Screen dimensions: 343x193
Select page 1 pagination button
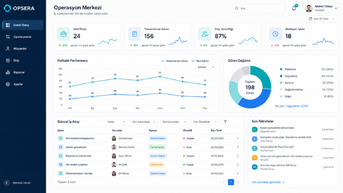(x=231, y=182)
